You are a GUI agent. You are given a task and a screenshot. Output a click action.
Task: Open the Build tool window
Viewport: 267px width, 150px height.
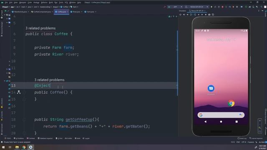(x=78, y=138)
